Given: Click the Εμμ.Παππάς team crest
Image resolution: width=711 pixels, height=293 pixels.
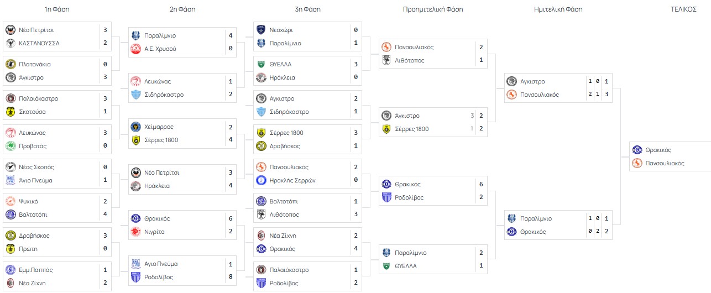Looking at the screenshot, I should tap(10, 270).
